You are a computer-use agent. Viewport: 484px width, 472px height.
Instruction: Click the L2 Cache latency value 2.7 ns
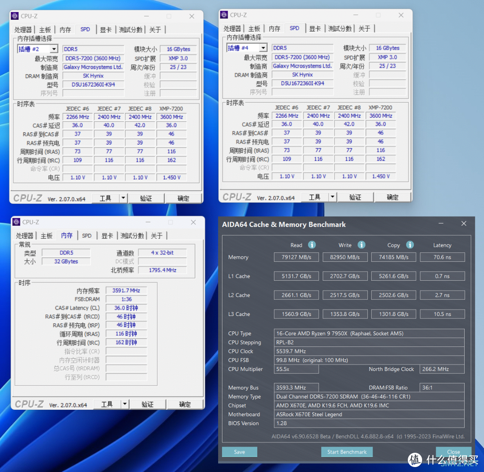pyautogui.click(x=442, y=295)
